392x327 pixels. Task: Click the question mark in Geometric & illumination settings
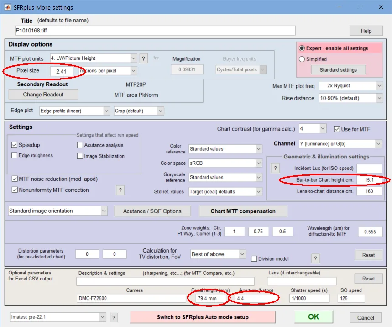pos(275,168)
